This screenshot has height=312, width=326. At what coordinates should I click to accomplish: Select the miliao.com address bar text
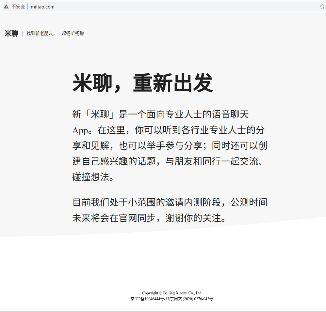[42, 6]
